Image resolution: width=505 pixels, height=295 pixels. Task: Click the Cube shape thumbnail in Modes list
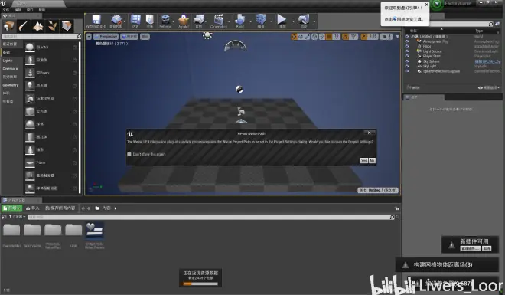click(30, 111)
